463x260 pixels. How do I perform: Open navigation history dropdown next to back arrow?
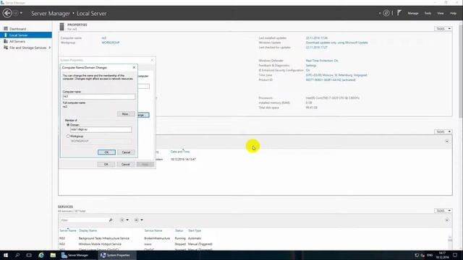[x=21, y=13]
